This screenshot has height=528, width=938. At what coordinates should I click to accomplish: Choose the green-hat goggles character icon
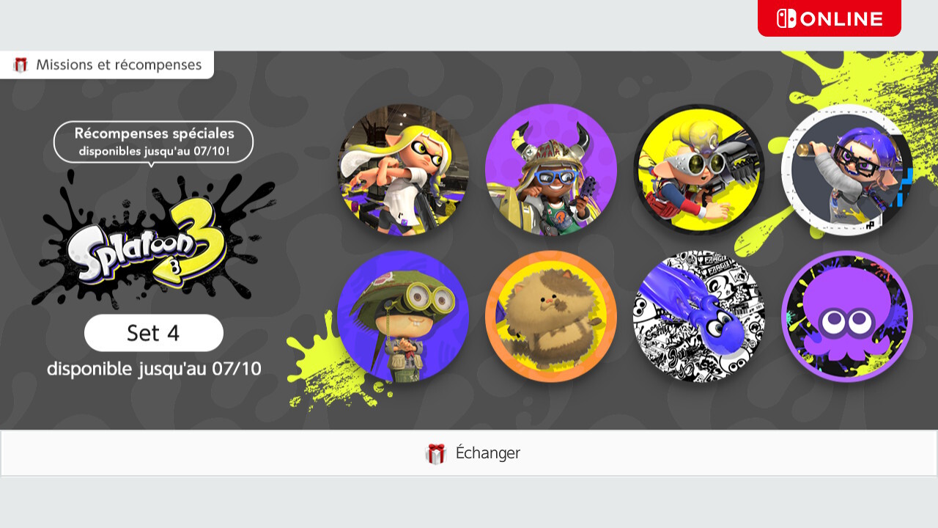click(x=403, y=316)
